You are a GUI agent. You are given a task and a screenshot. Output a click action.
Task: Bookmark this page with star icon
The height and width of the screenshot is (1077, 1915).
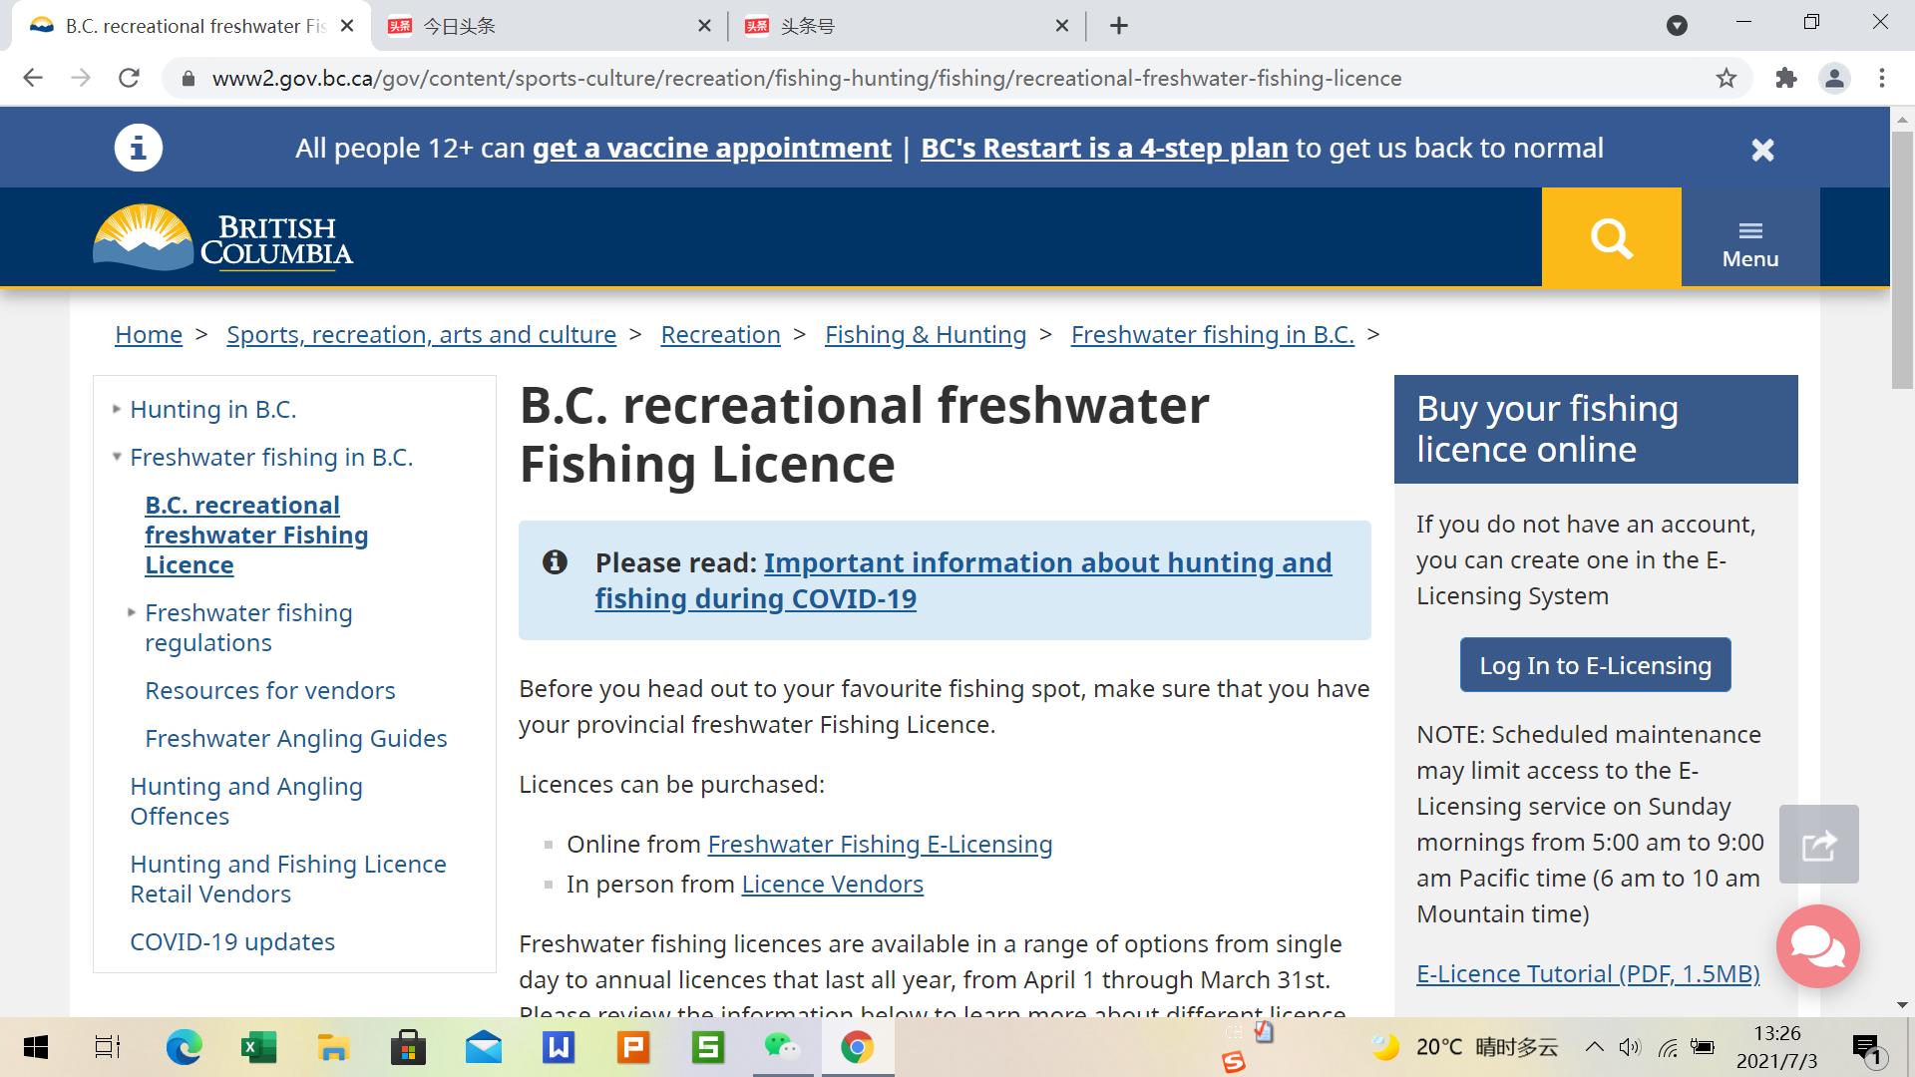coord(1726,78)
